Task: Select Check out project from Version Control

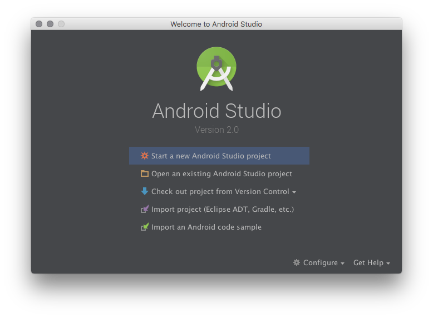Action: click(x=219, y=191)
